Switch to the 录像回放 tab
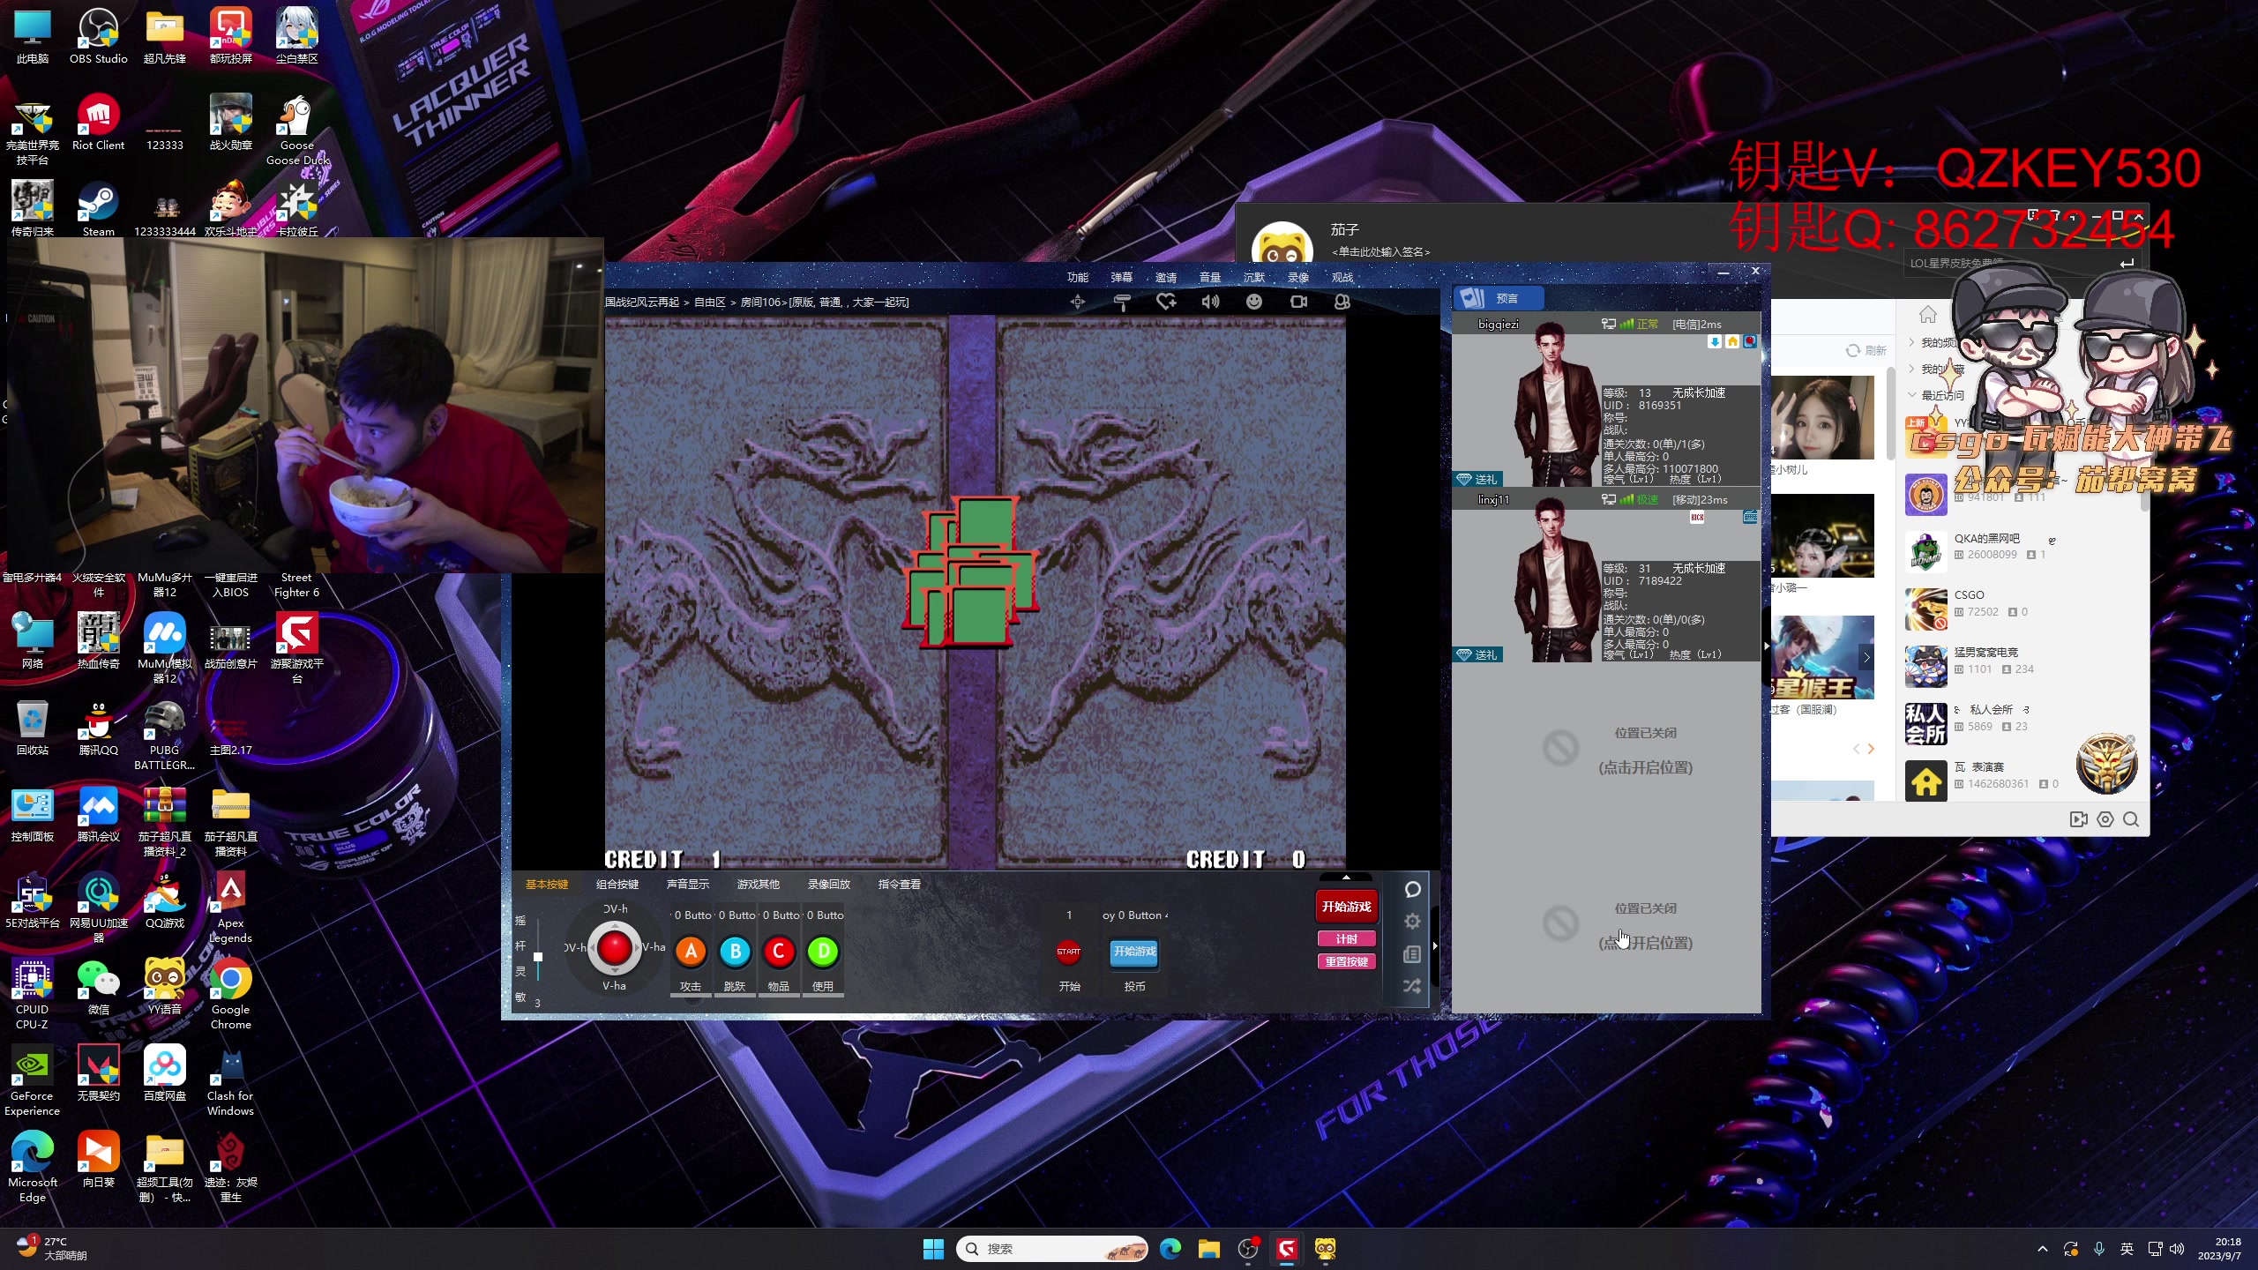 coord(829,885)
